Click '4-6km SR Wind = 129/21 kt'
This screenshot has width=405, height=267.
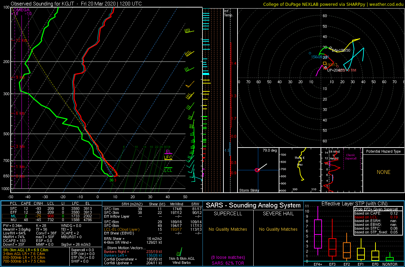133,242
